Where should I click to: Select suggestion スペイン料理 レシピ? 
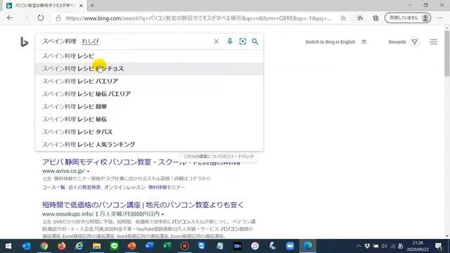149,56
